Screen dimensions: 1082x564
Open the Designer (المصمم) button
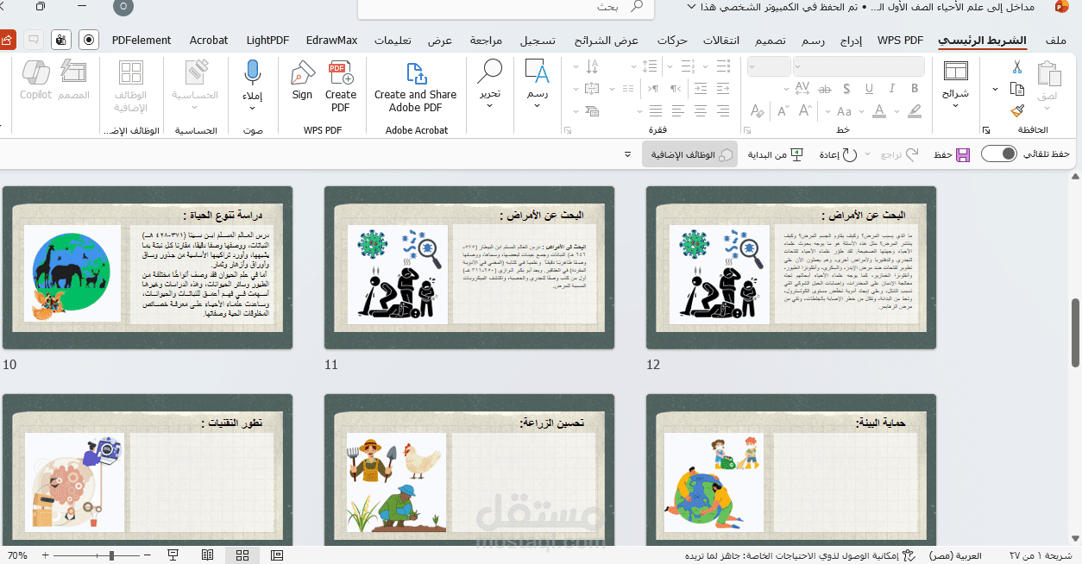click(x=74, y=80)
